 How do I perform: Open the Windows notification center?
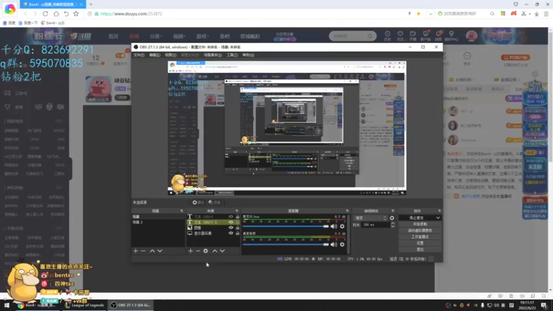[544, 305]
